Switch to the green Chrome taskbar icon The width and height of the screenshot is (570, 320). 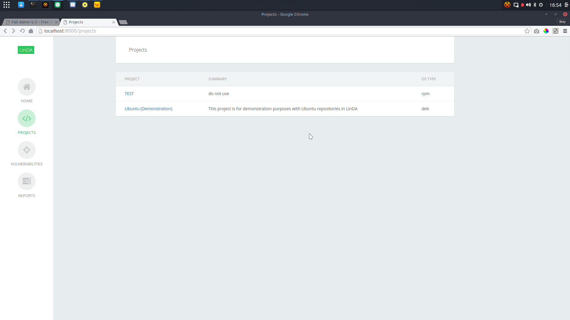[58, 5]
